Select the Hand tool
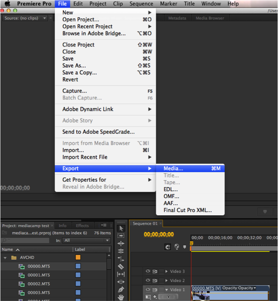The height and width of the screenshot is (301, 278). [121, 297]
